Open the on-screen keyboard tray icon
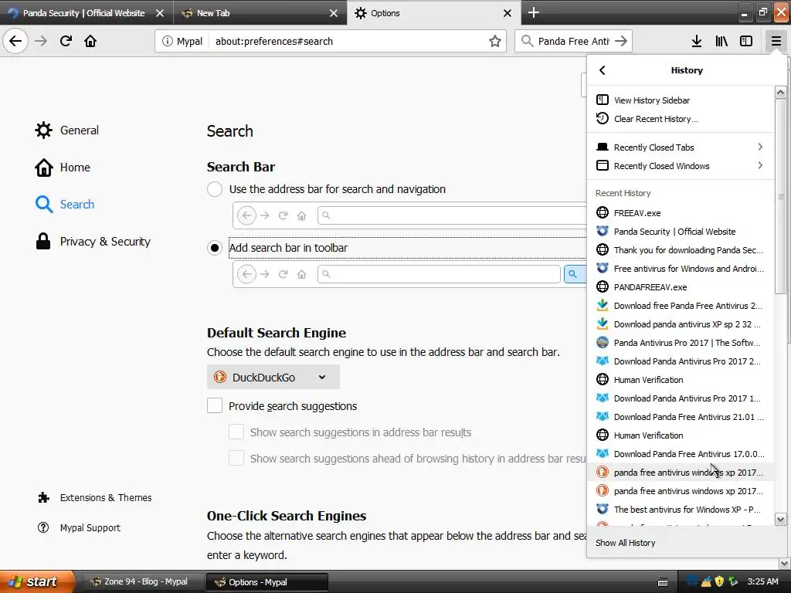The width and height of the screenshot is (791, 593). (663, 582)
